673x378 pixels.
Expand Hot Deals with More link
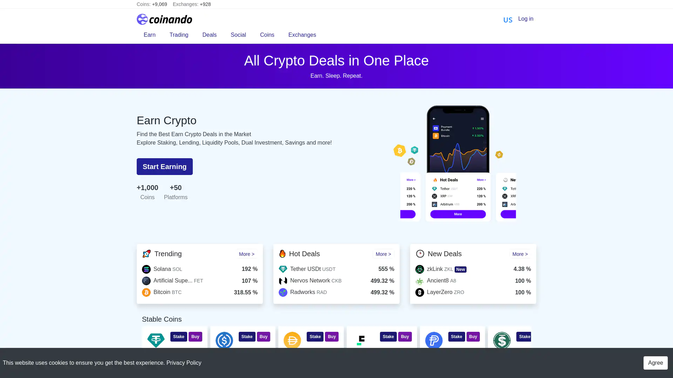383,254
